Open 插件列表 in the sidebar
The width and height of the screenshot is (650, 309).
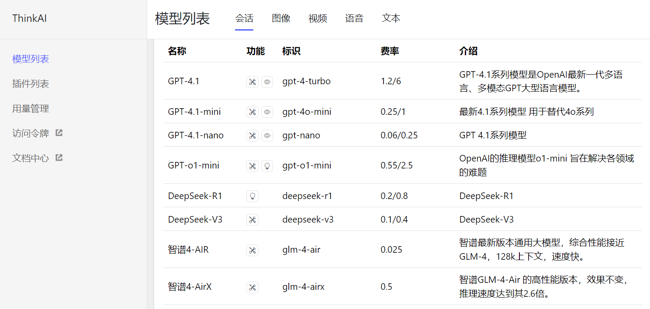tap(31, 84)
